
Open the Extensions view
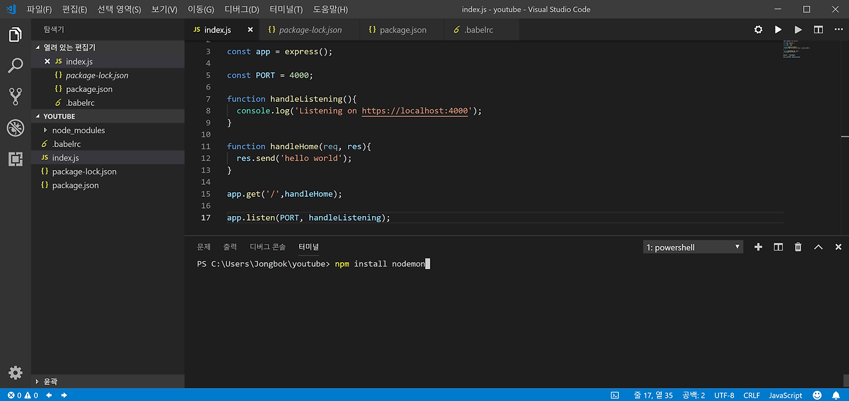pos(15,159)
